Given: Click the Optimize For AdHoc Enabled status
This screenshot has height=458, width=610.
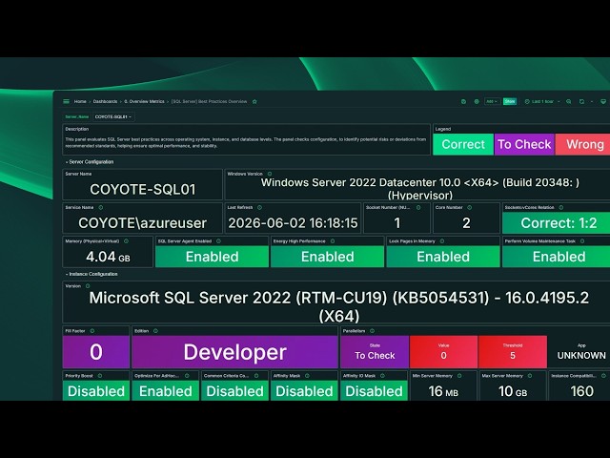Looking at the screenshot, I should coord(165,390).
